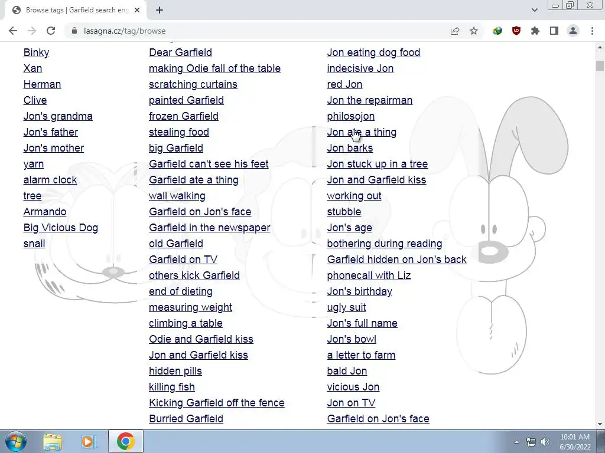The image size is (605, 453).
Task: Open the Binky tag link
Action: click(x=36, y=52)
